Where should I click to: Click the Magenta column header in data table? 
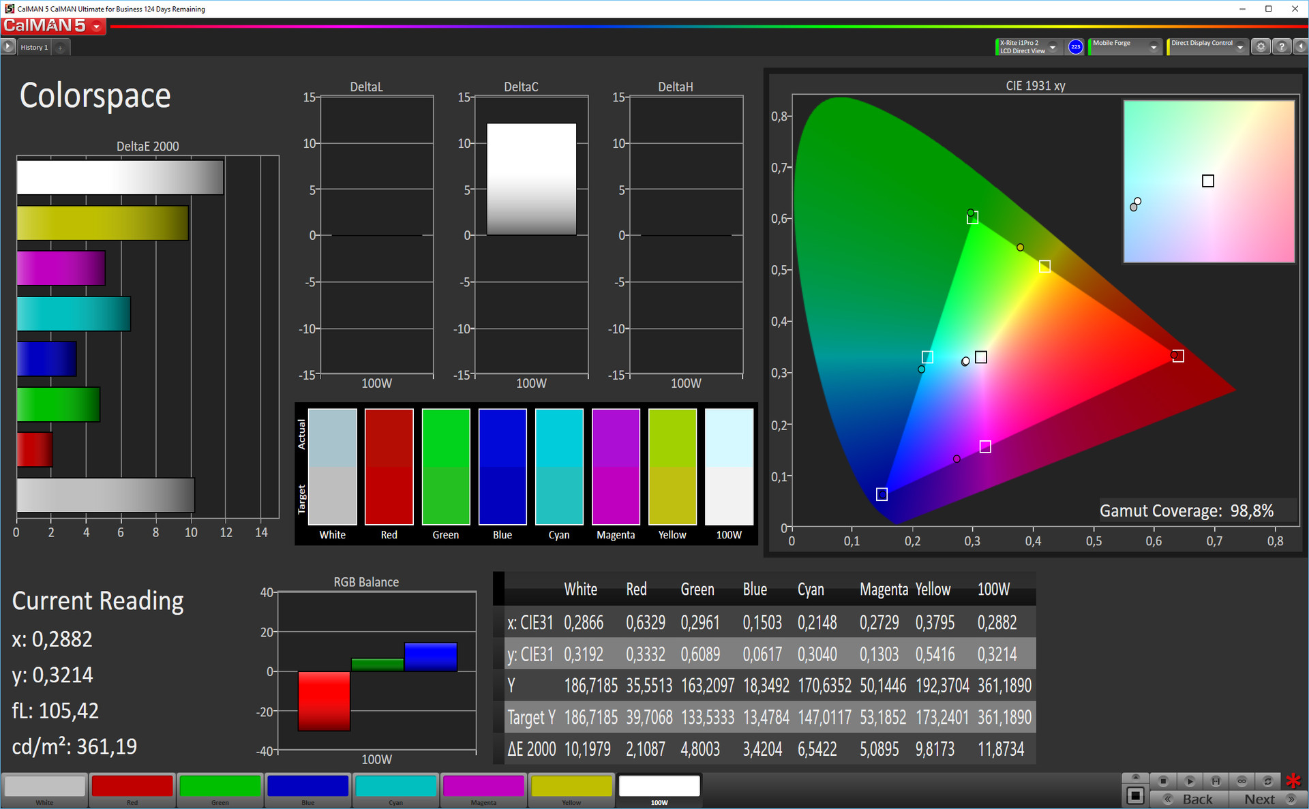[x=884, y=590]
